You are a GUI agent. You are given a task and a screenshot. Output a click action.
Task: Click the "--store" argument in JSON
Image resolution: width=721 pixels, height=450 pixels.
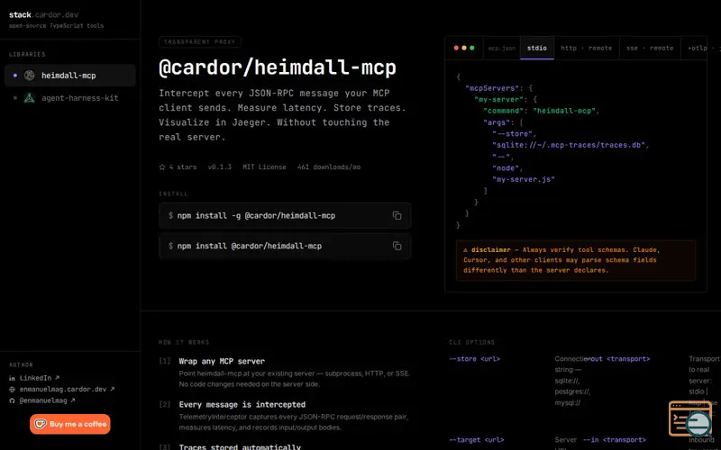[x=512, y=133]
